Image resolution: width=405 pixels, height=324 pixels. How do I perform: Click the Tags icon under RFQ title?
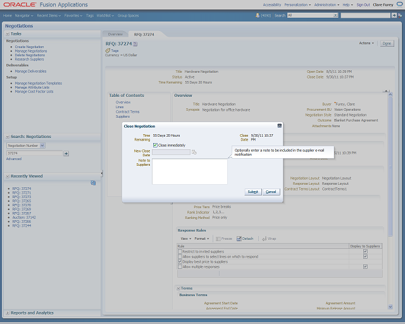[108, 51]
